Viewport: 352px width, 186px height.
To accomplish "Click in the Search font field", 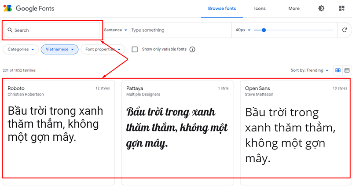I will (51, 30).
